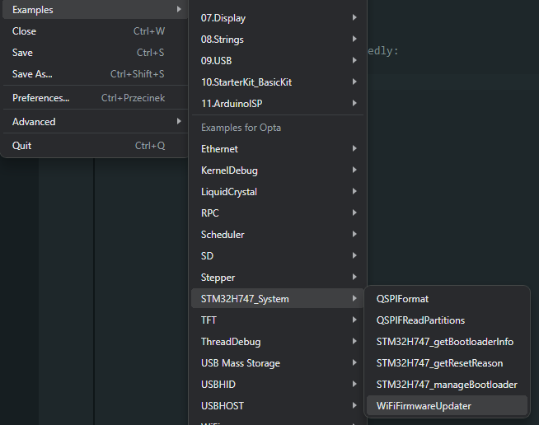Open the Scheduler examples submenu

click(x=278, y=235)
